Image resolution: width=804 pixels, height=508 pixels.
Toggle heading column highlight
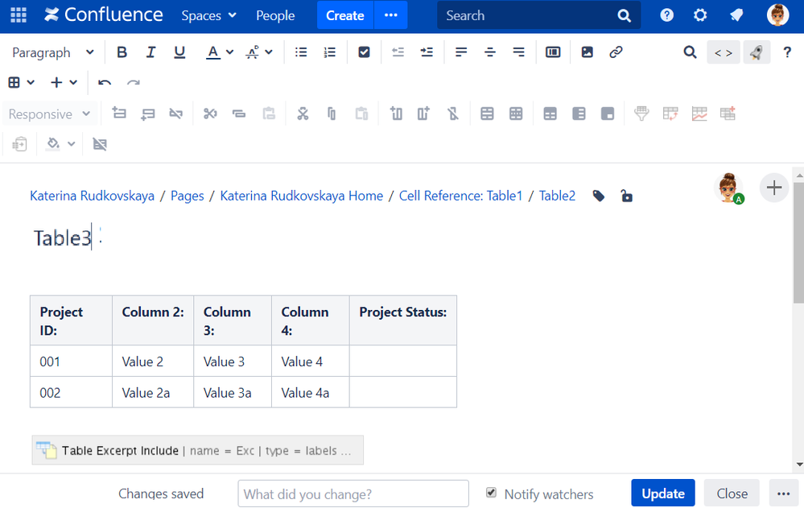[579, 114]
